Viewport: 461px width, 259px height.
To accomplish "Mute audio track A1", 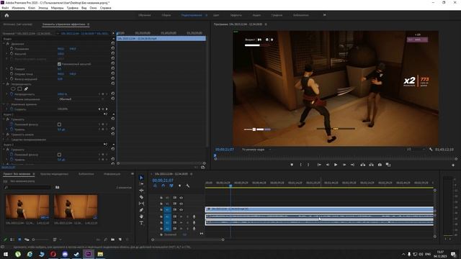I will coord(181,217).
